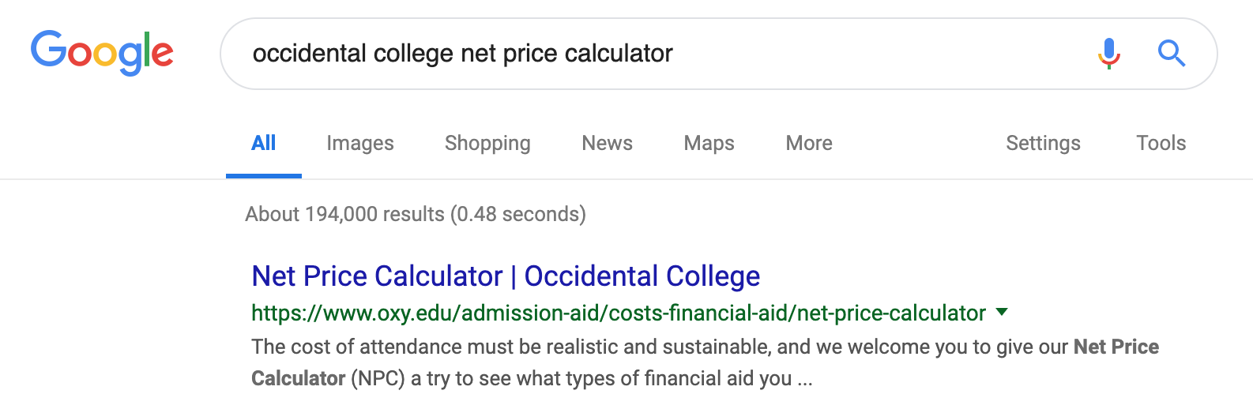This screenshot has width=1253, height=409.
Task: Start voice search with the microphone icon
Action: 1109,54
